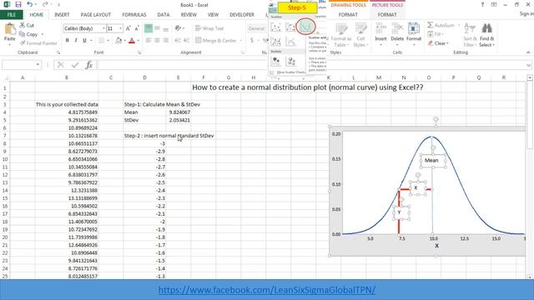Click the Format Painter brush
The height and width of the screenshot is (300, 534).
tap(23, 43)
